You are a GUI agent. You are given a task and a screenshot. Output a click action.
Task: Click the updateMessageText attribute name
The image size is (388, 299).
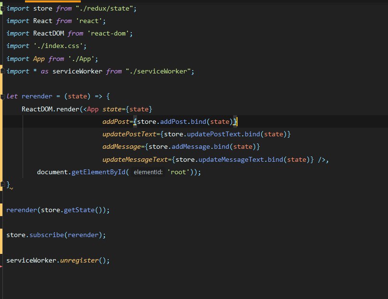click(135, 160)
